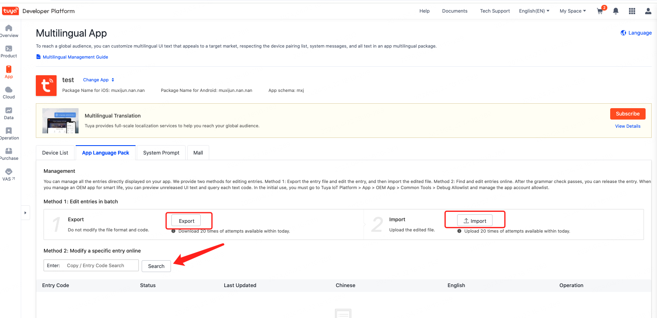Image resolution: width=657 pixels, height=318 pixels.
Task: Click the Operation column header
Action: tap(572, 285)
